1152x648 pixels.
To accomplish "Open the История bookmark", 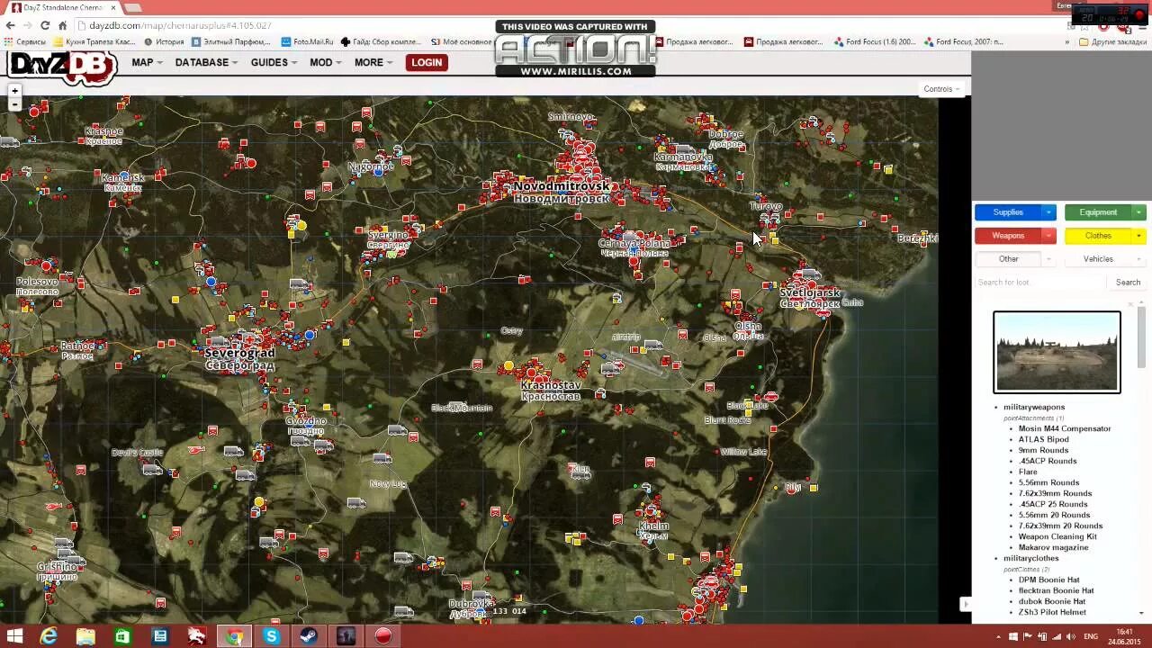I will coord(164,41).
